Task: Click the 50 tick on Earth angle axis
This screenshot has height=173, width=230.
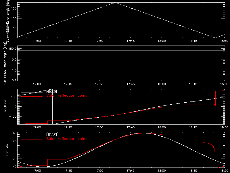Action: (15, 28)
